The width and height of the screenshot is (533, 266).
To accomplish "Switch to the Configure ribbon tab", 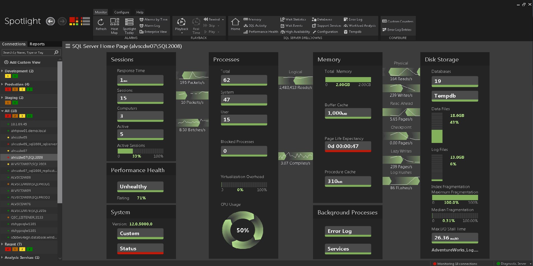I will pos(122,12).
